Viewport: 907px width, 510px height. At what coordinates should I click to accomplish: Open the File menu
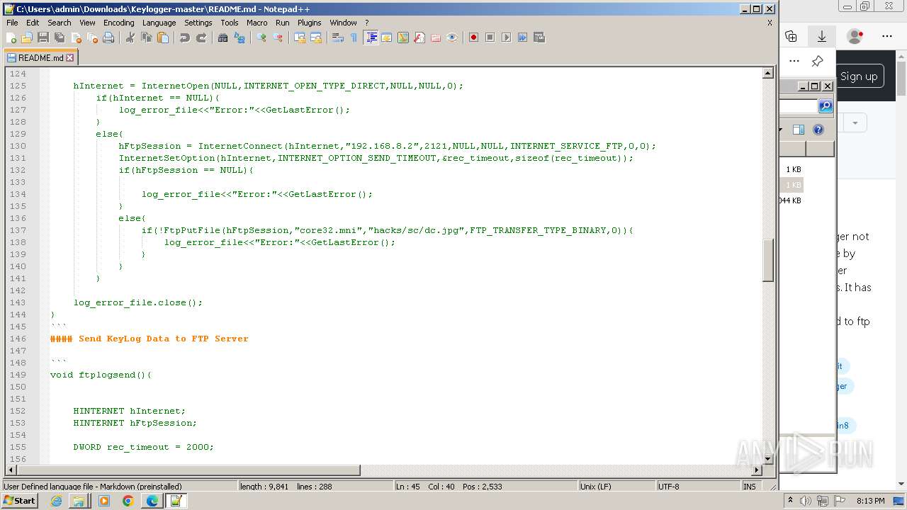[x=12, y=23]
